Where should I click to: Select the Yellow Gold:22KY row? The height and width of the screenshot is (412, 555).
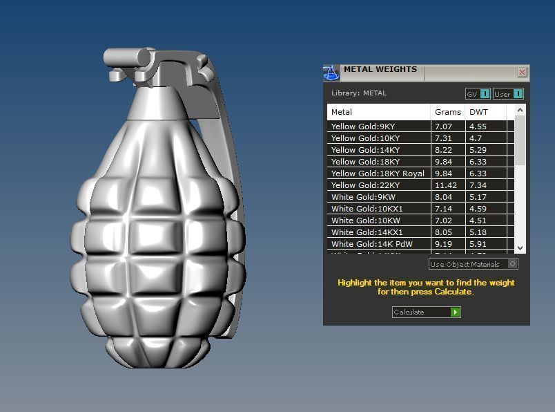point(420,185)
